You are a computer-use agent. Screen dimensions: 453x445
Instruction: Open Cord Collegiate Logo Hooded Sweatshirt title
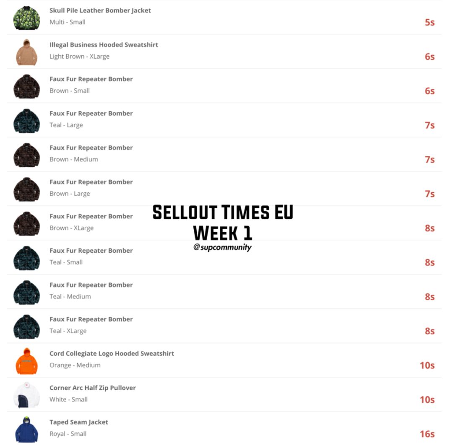[x=112, y=354]
